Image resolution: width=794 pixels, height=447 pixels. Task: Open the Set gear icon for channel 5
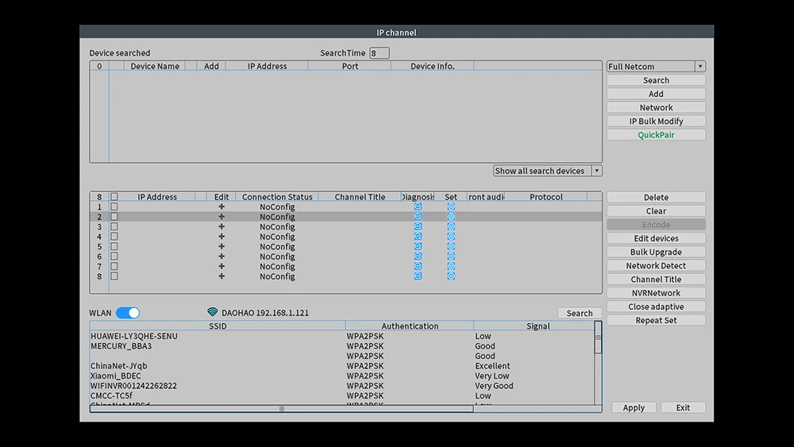[451, 247]
